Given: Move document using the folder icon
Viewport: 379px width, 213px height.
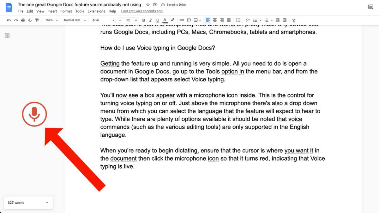Looking at the screenshot, I should pos(155,5).
